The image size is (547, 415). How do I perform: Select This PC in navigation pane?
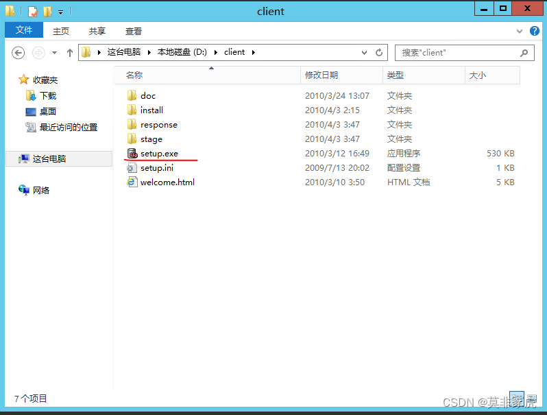[59, 159]
